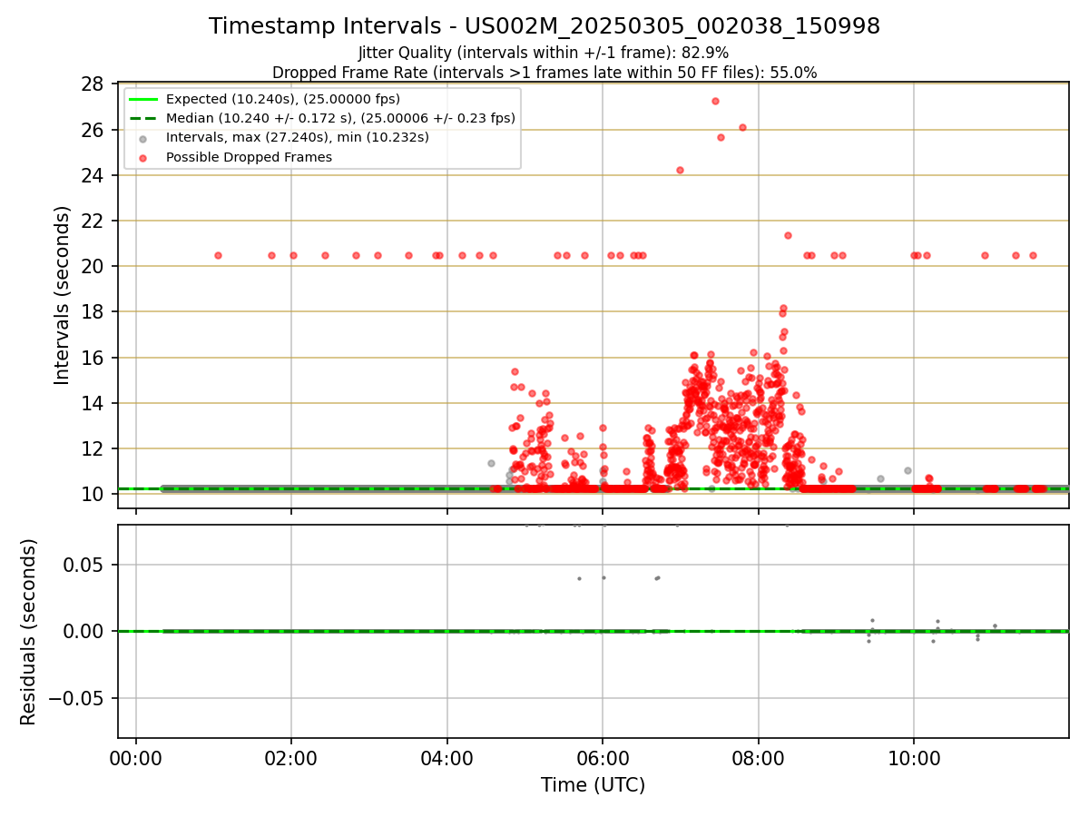Click the '14' interval axis tick label
The image size is (1089, 817).
tap(92, 403)
